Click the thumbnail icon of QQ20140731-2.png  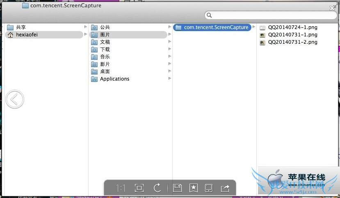click(x=262, y=43)
